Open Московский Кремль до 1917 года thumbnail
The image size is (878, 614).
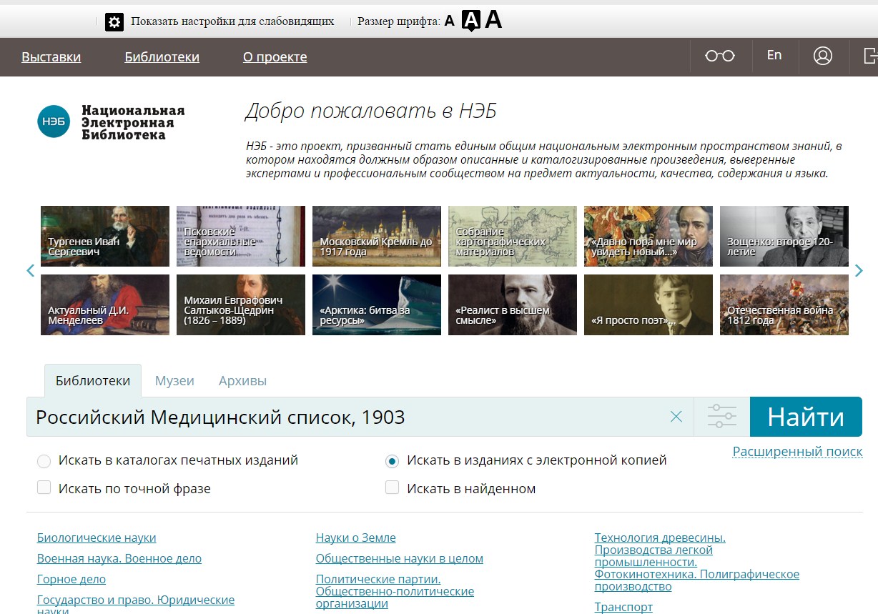(x=377, y=236)
